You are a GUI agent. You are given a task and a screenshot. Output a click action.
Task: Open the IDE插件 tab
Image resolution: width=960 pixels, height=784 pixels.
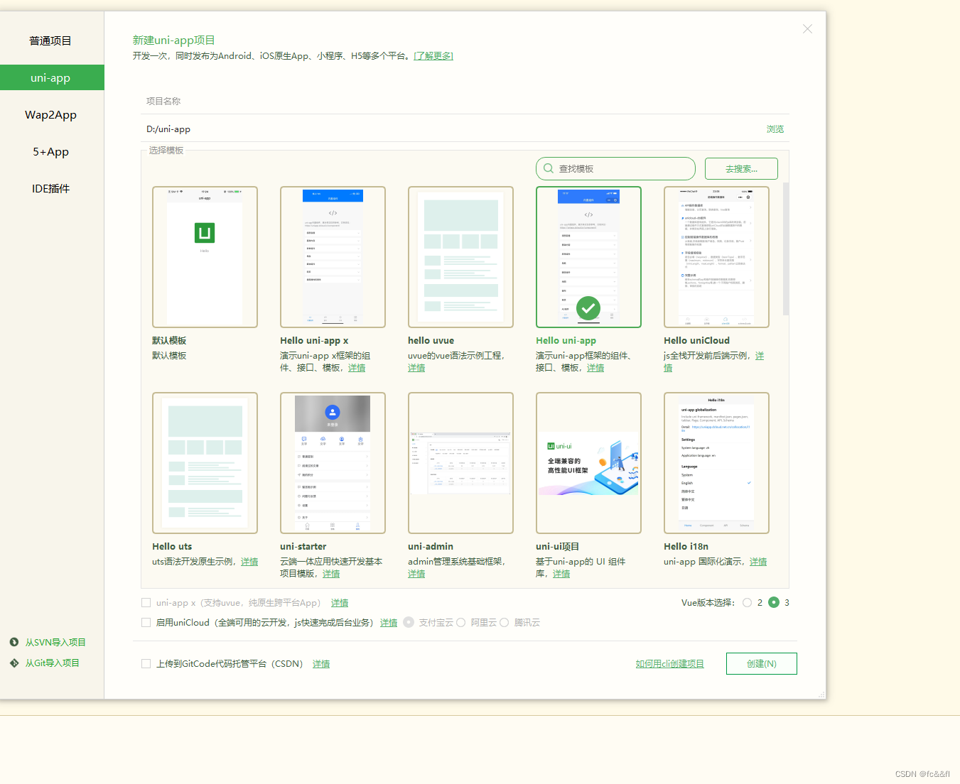pyautogui.click(x=50, y=188)
